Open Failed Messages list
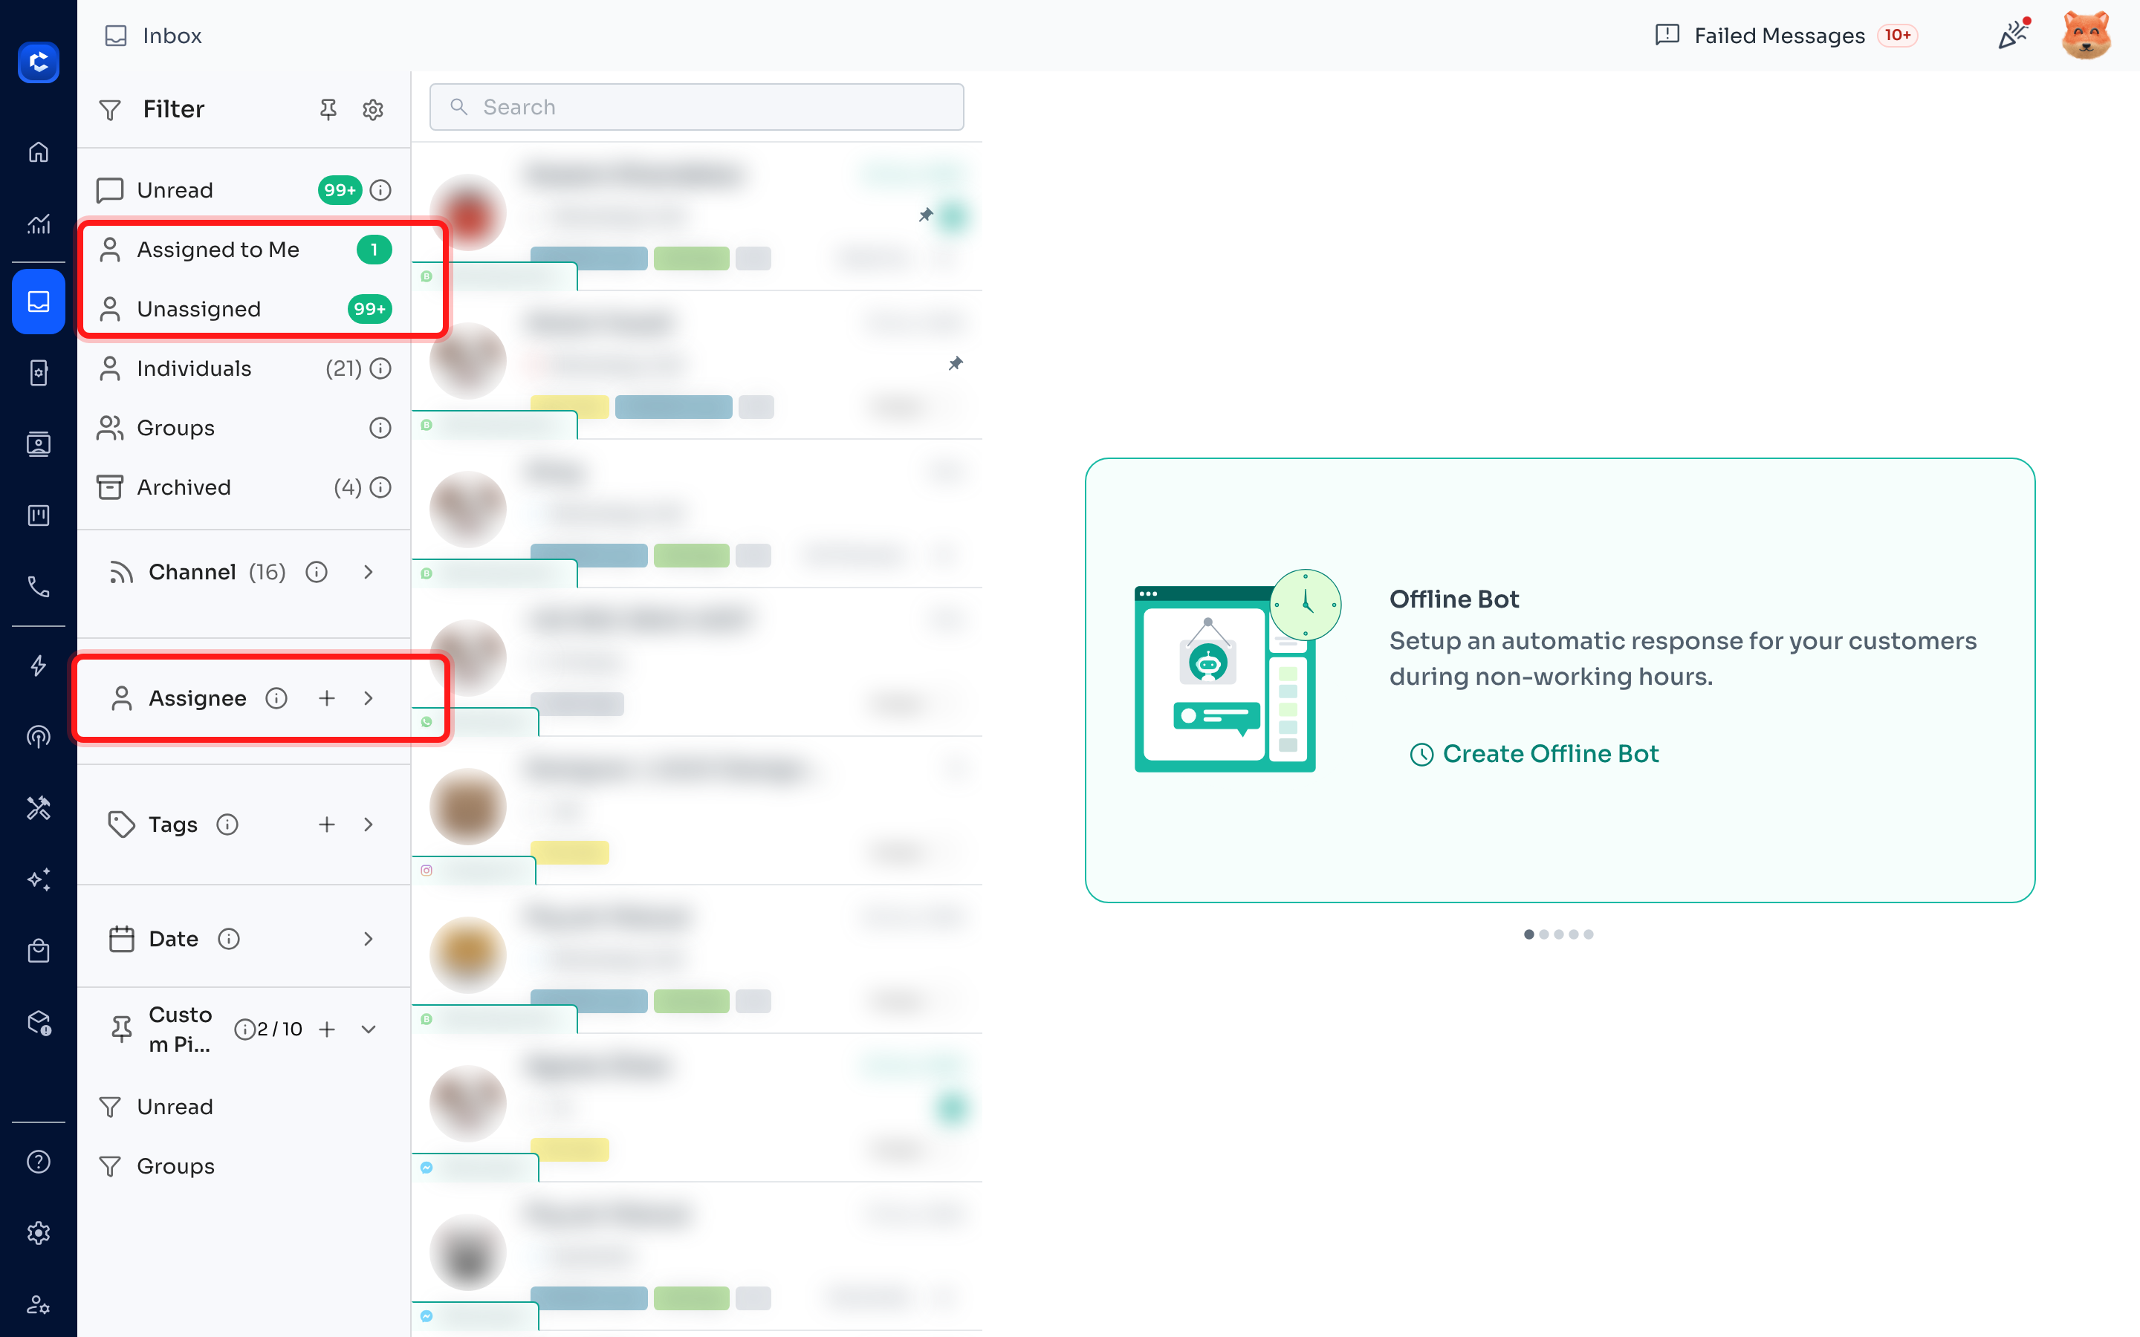2140x1337 pixels. click(x=1786, y=36)
